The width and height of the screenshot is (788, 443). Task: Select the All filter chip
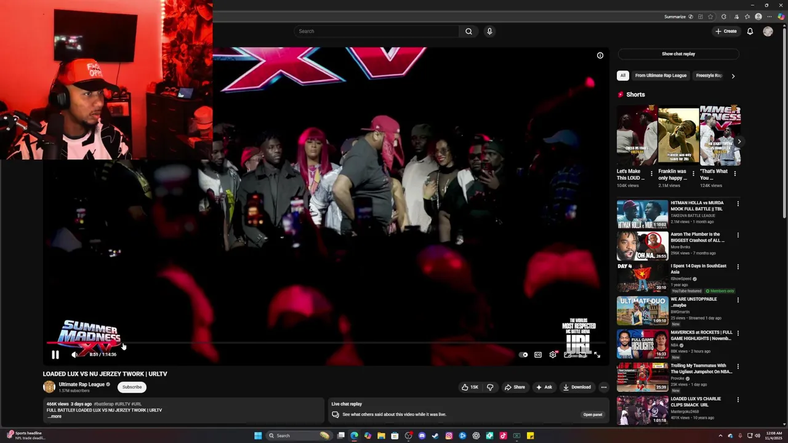[x=623, y=76]
